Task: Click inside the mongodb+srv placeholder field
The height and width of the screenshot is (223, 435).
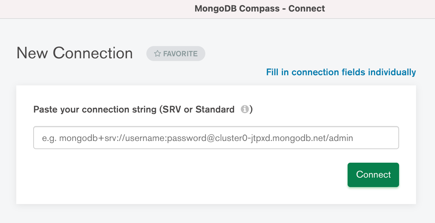Action: pyautogui.click(x=216, y=138)
